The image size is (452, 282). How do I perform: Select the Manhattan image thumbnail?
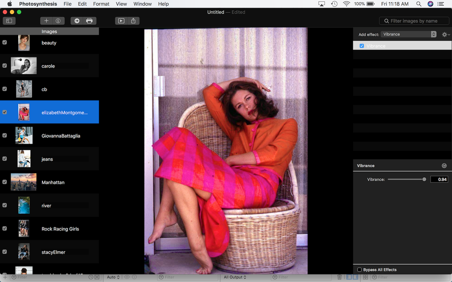coord(24,182)
